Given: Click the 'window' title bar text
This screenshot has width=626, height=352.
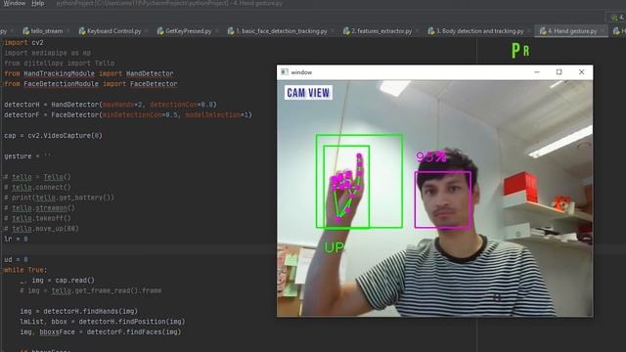Looking at the screenshot, I should (301, 72).
